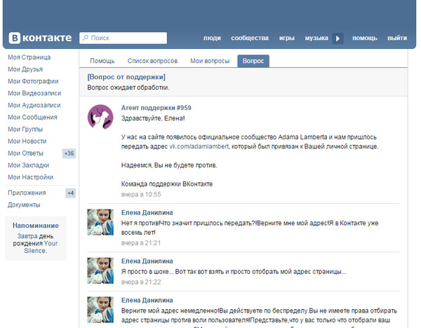Click the Вопрос ожидает обработки status text
Image resolution: width=421 pixels, height=328 pixels.
128,88
